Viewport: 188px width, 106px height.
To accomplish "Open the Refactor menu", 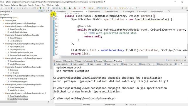I will pos(14,5).
